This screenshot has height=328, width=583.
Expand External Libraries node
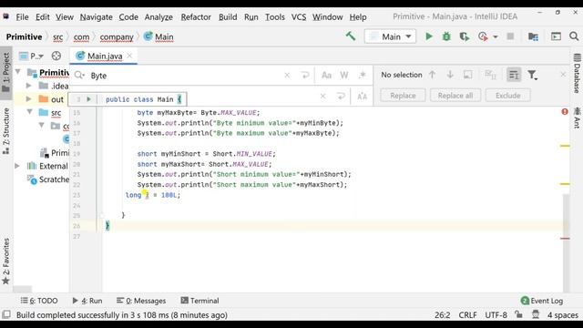pos(17,166)
